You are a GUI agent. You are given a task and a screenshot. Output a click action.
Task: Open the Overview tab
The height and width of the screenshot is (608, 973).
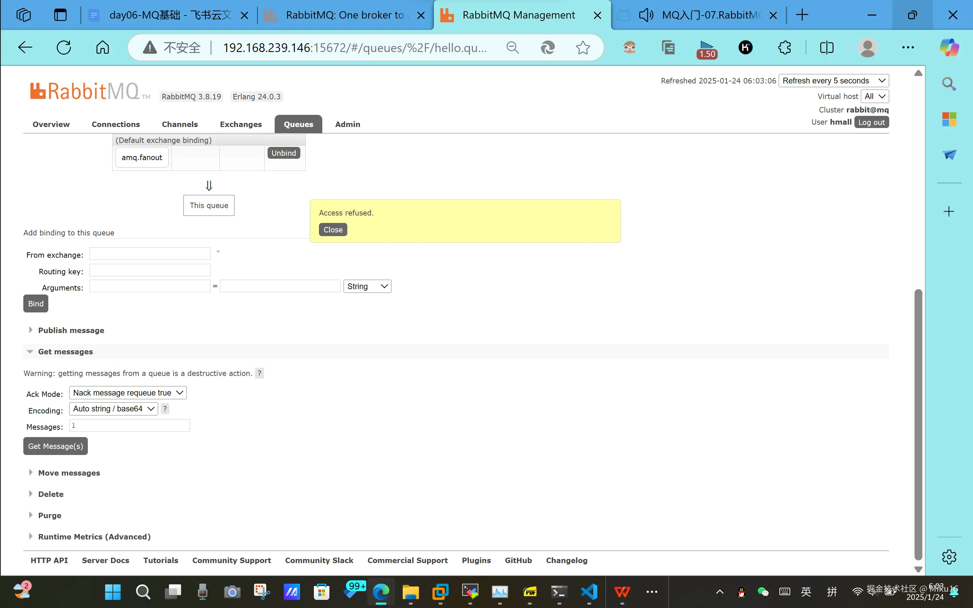click(x=51, y=124)
